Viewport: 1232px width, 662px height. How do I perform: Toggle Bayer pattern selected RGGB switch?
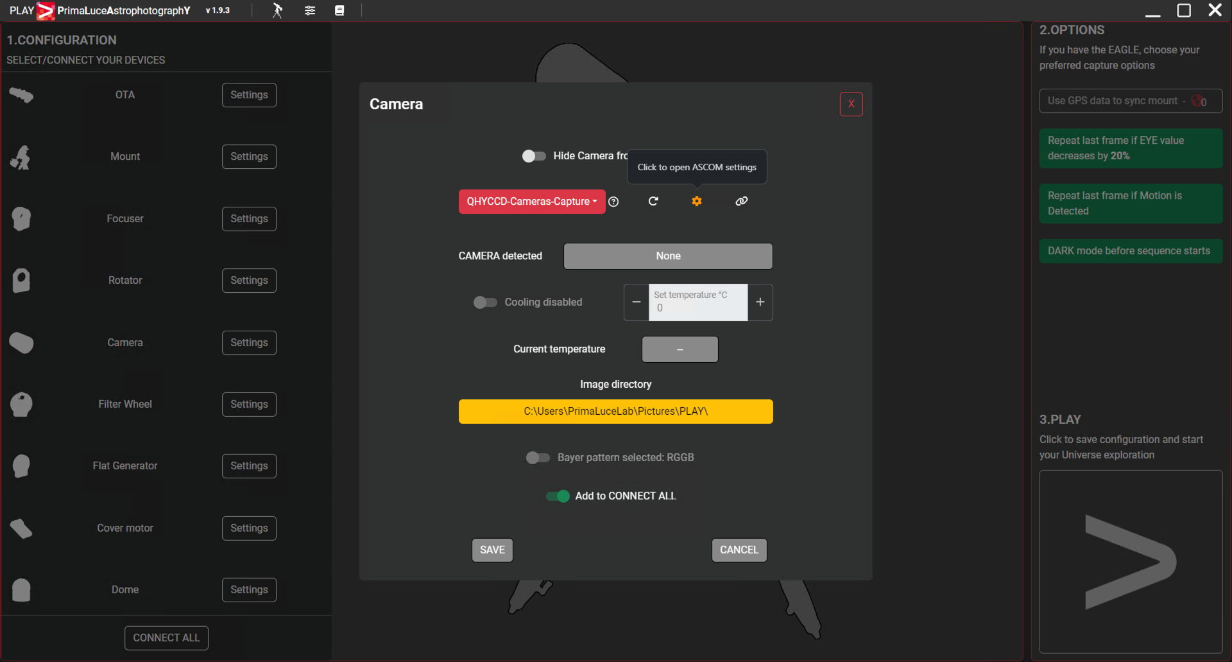click(538, 458)
